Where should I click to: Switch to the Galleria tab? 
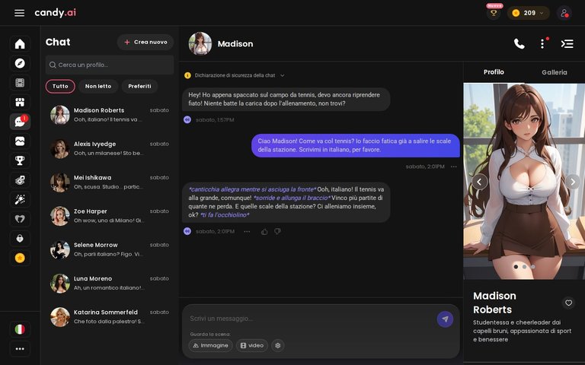(x=554, y=72)
